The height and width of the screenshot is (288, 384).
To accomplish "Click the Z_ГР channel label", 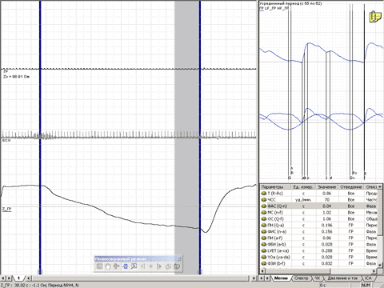I will pyautogui.click(x=7, y=210).
